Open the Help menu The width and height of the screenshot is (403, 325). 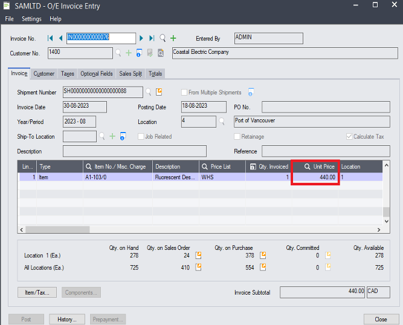tap(56, 19)
